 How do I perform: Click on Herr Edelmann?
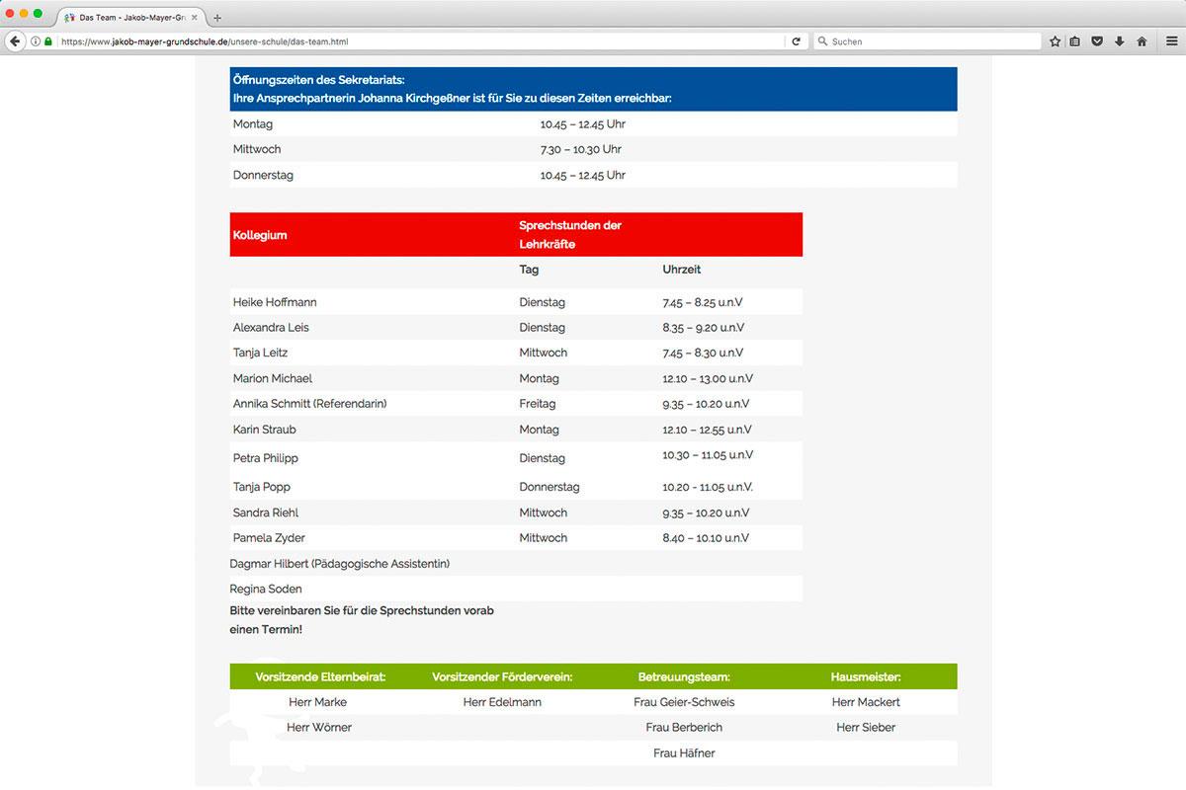[x=502, y=702]
